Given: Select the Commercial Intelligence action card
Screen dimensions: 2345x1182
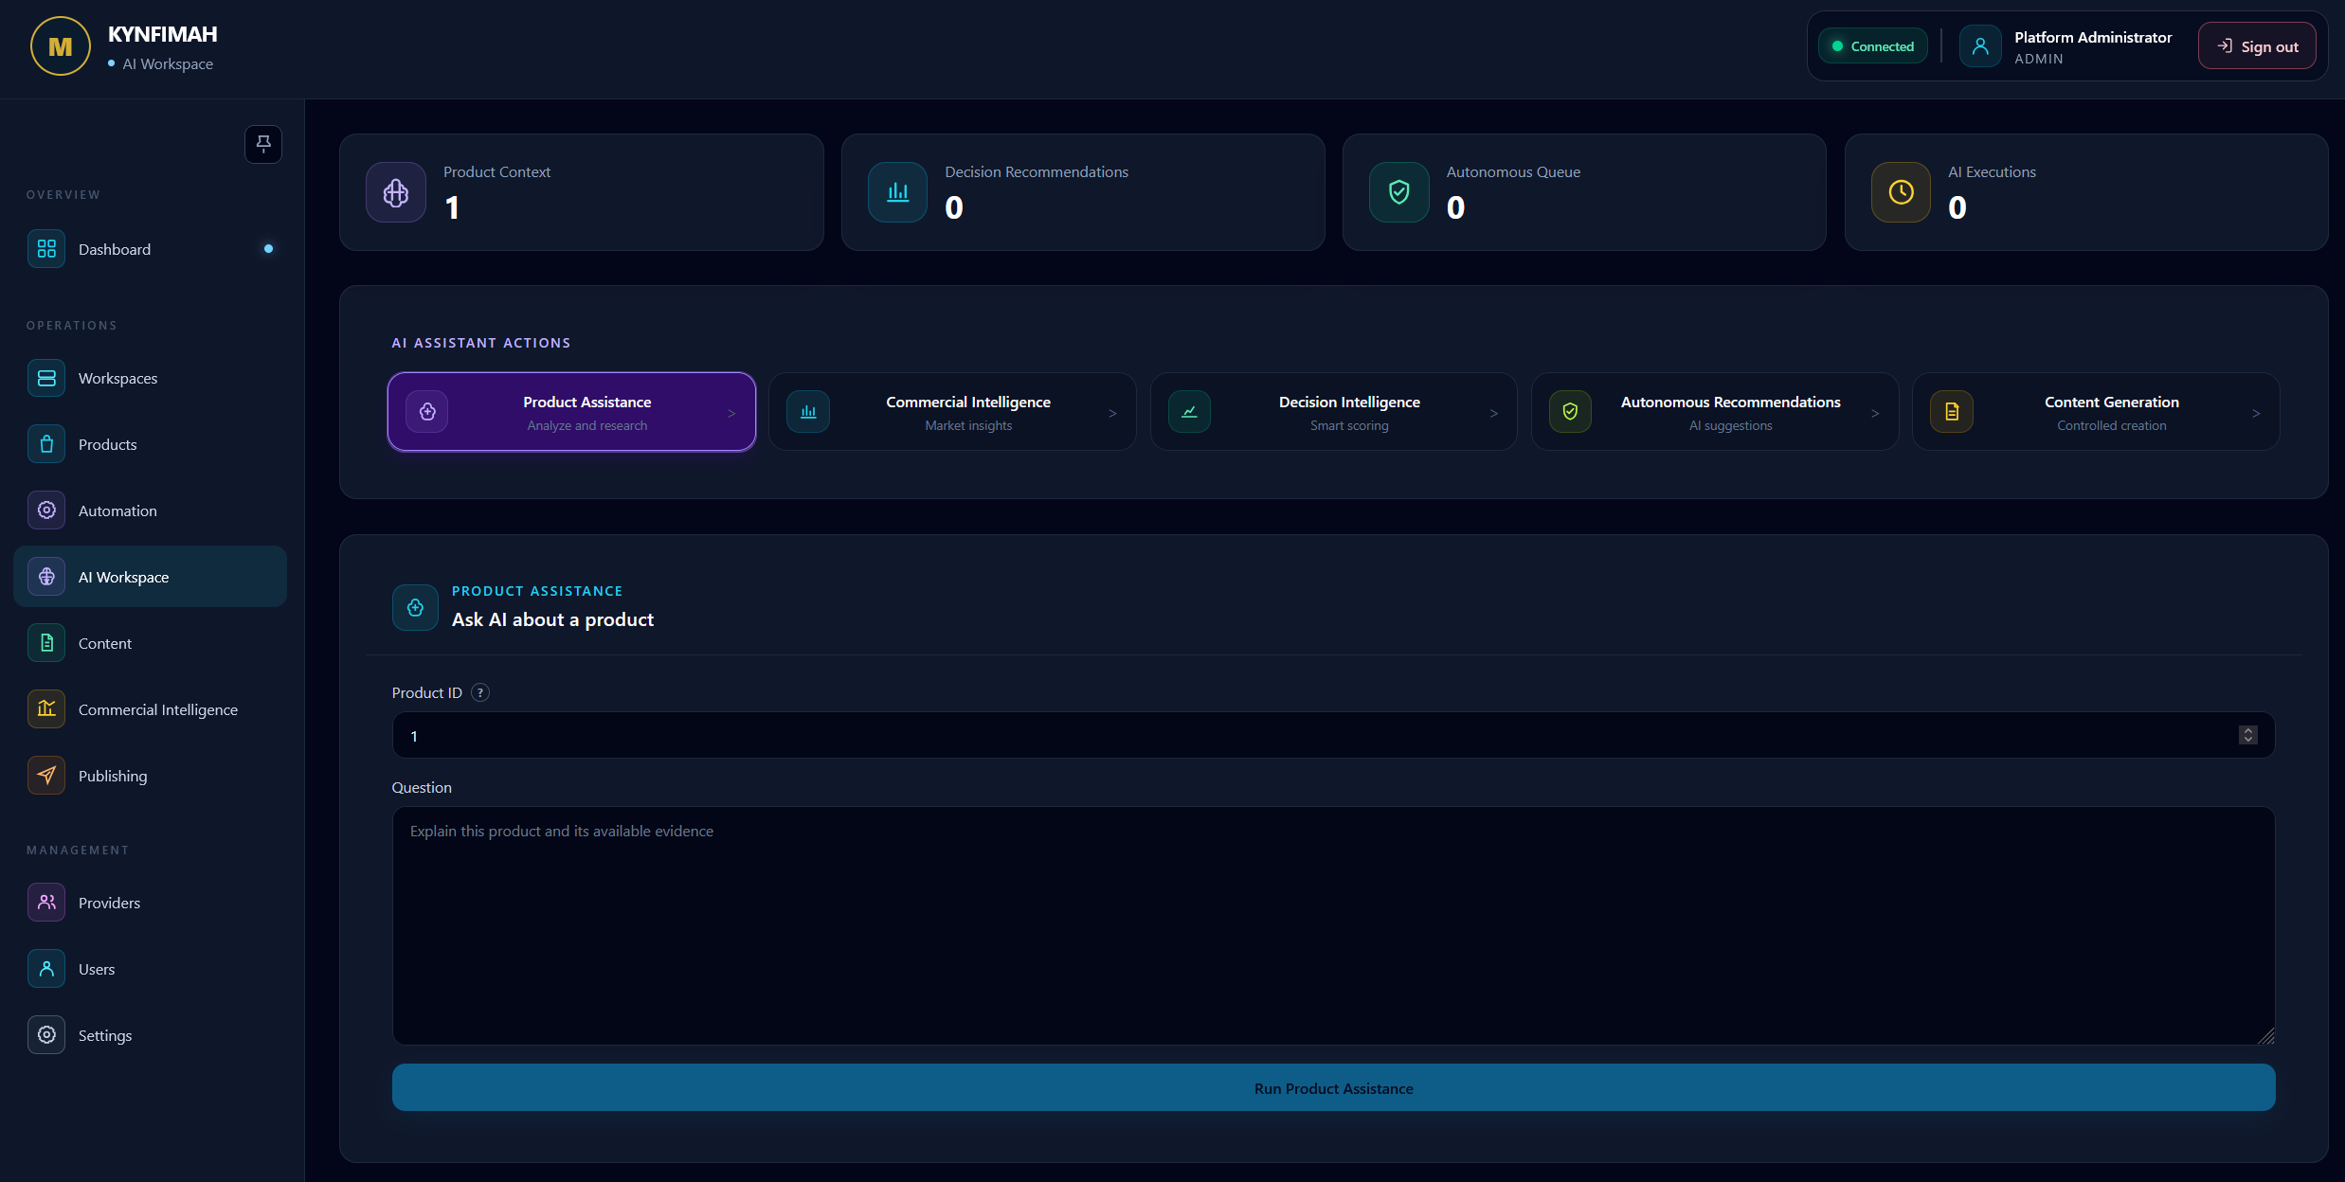Looking at the screenshot, I should (952, 412).
